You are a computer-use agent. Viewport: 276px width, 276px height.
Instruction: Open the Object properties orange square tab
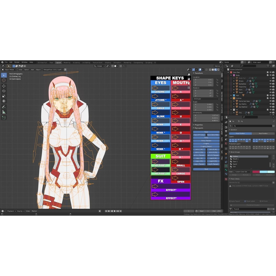point(226,154)
